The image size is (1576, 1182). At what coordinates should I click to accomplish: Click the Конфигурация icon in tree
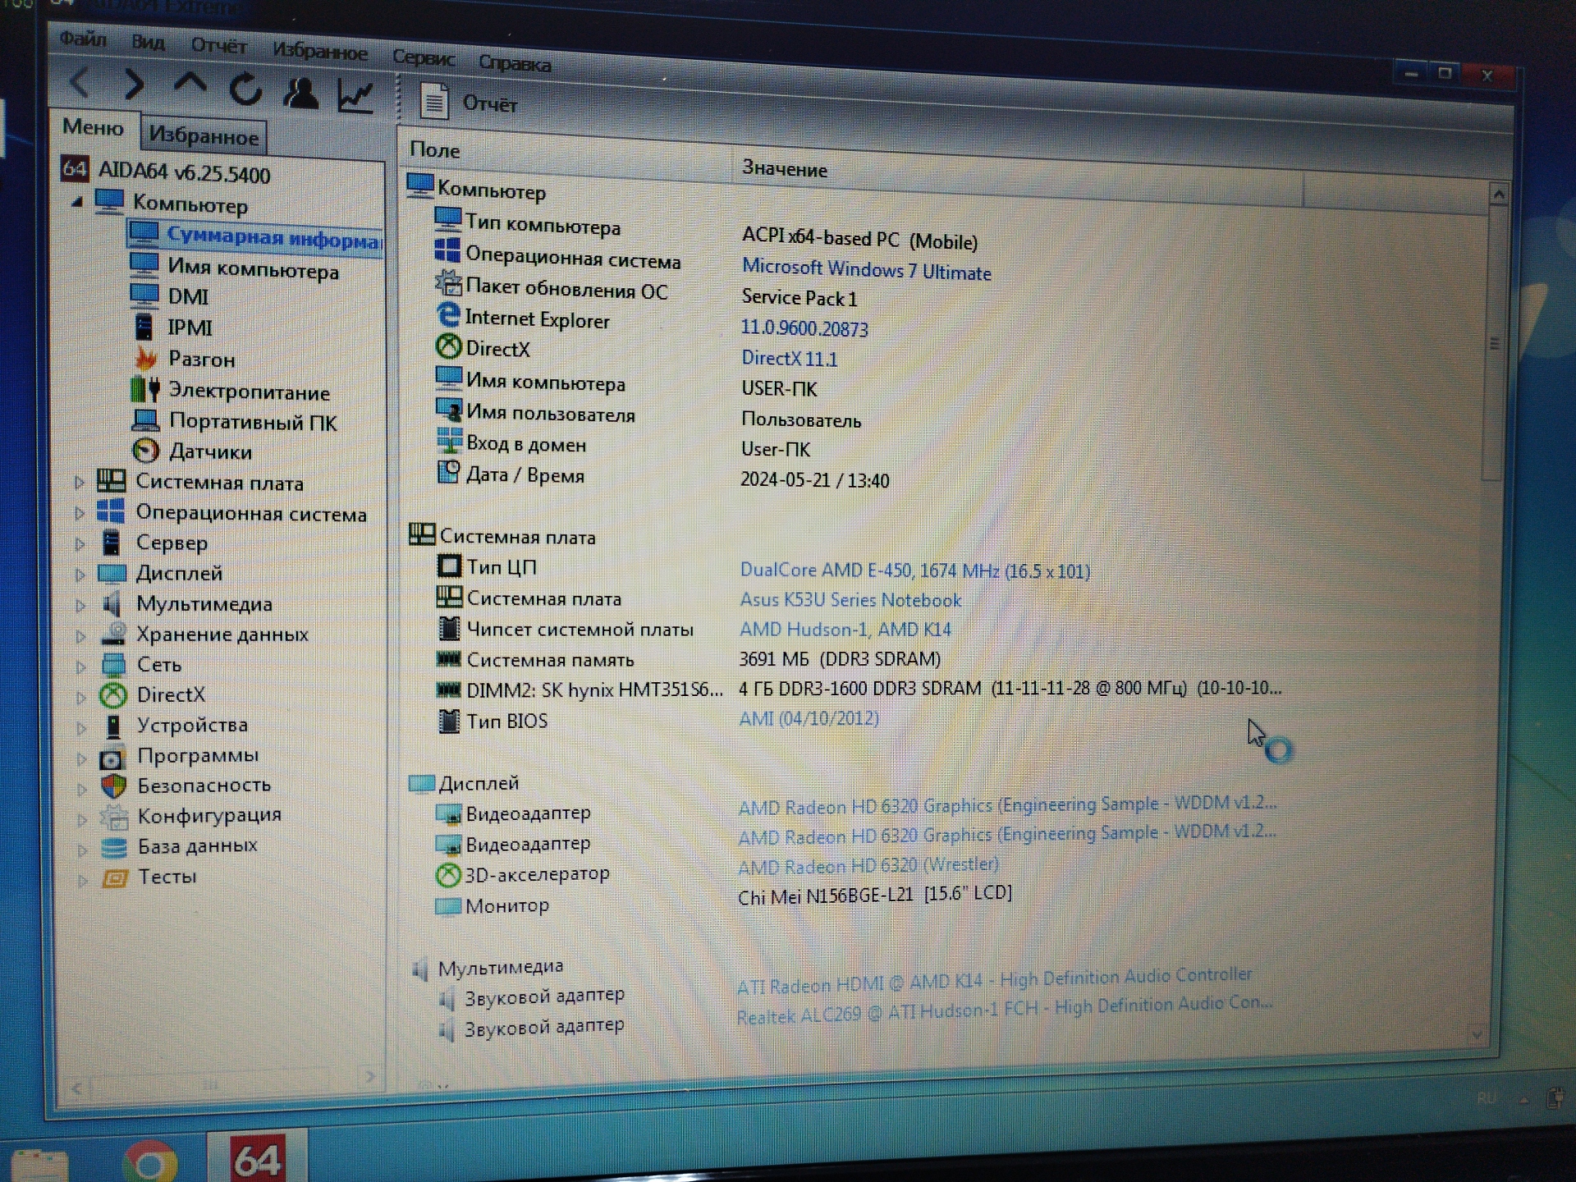(114, 817)
